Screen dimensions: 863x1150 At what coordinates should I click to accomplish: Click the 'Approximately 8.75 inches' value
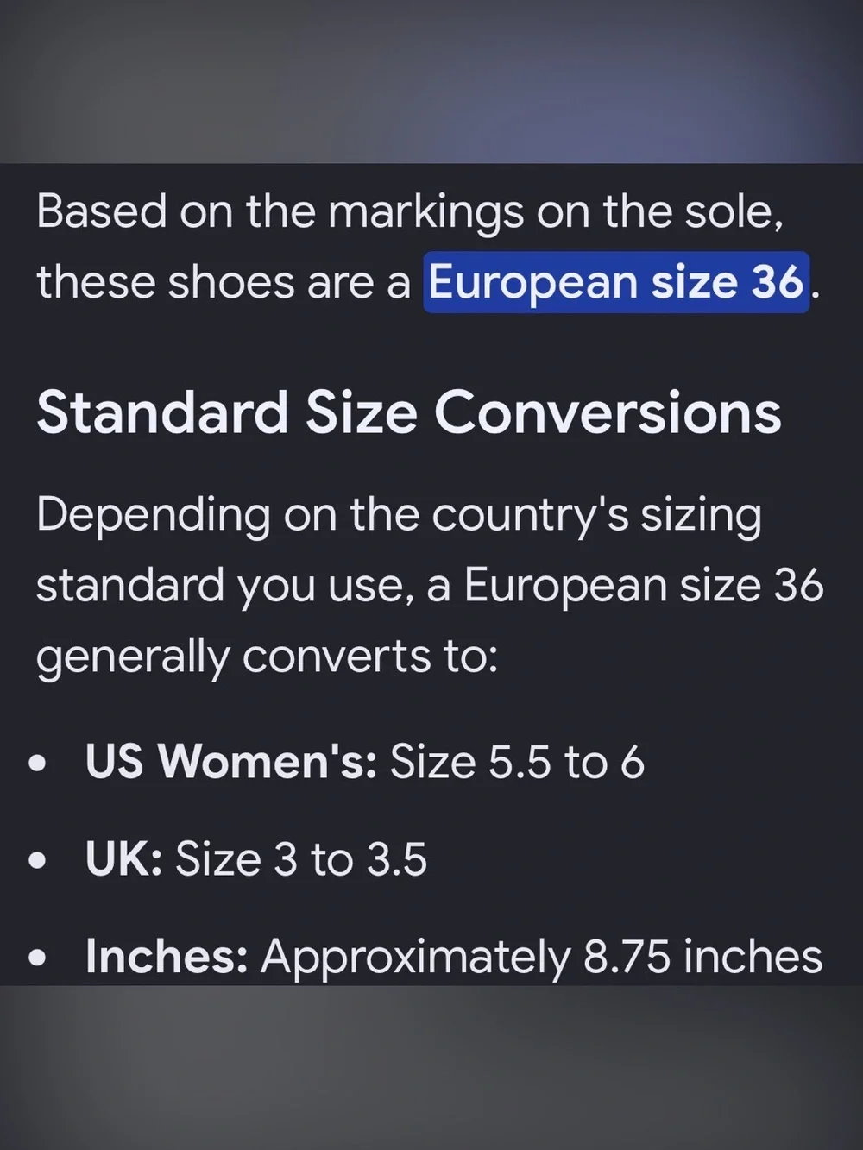coord(541,956)
